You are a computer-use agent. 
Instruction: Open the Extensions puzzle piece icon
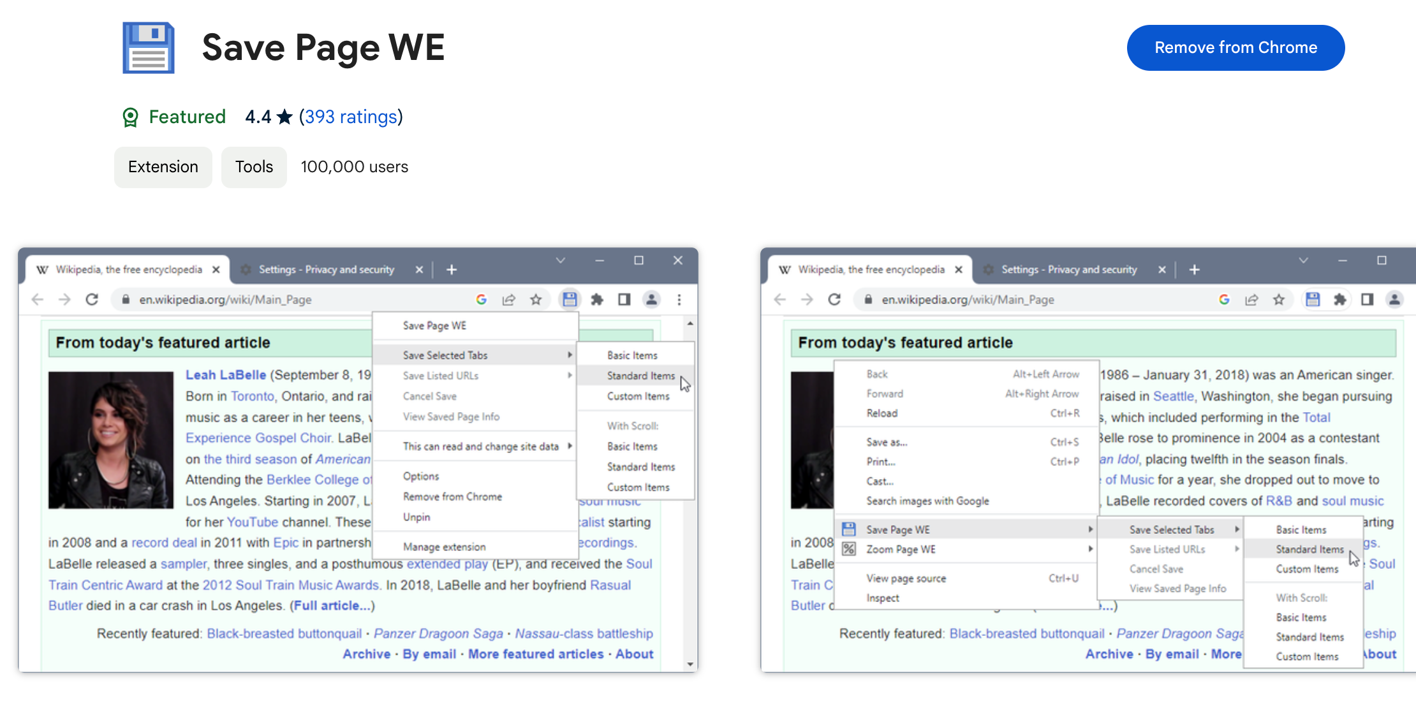[597, 299]
